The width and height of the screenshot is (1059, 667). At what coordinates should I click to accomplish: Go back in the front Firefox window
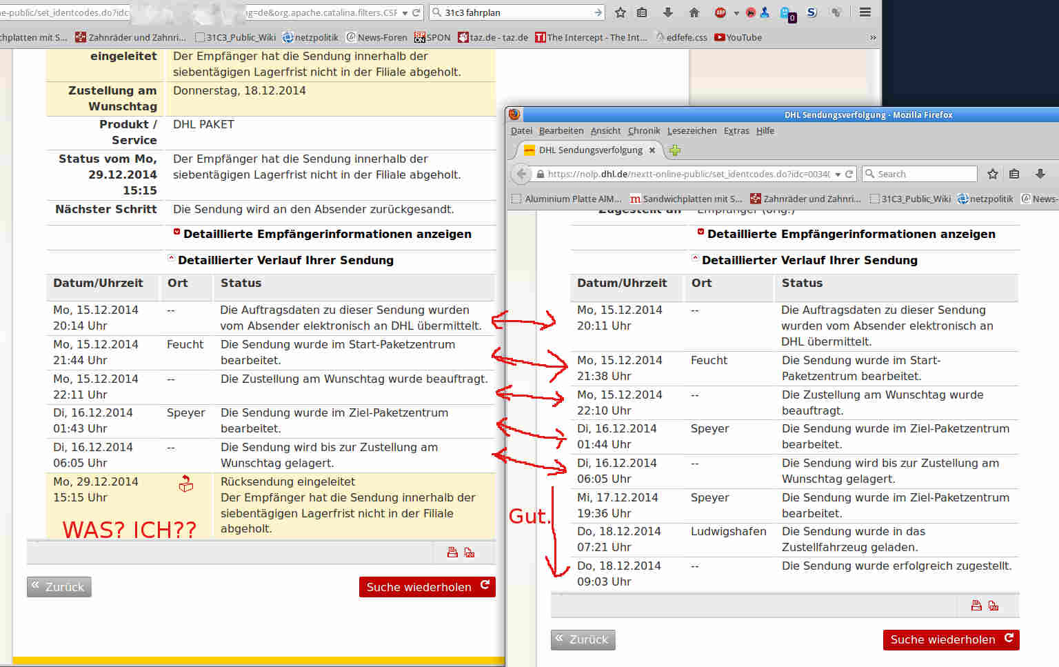click(x=521, y=174)
